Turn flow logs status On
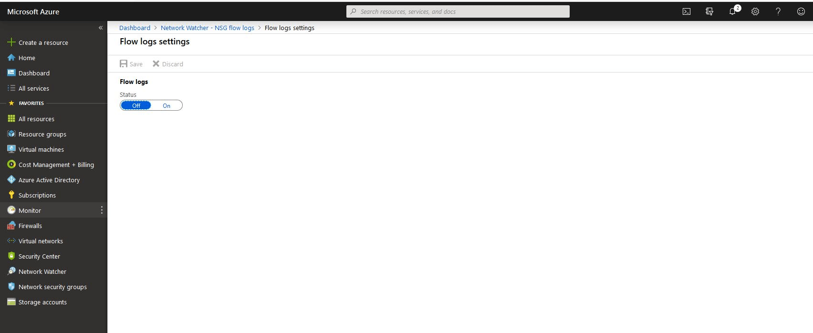This screenshot has height=333, width=813. [x=167, y=105]
